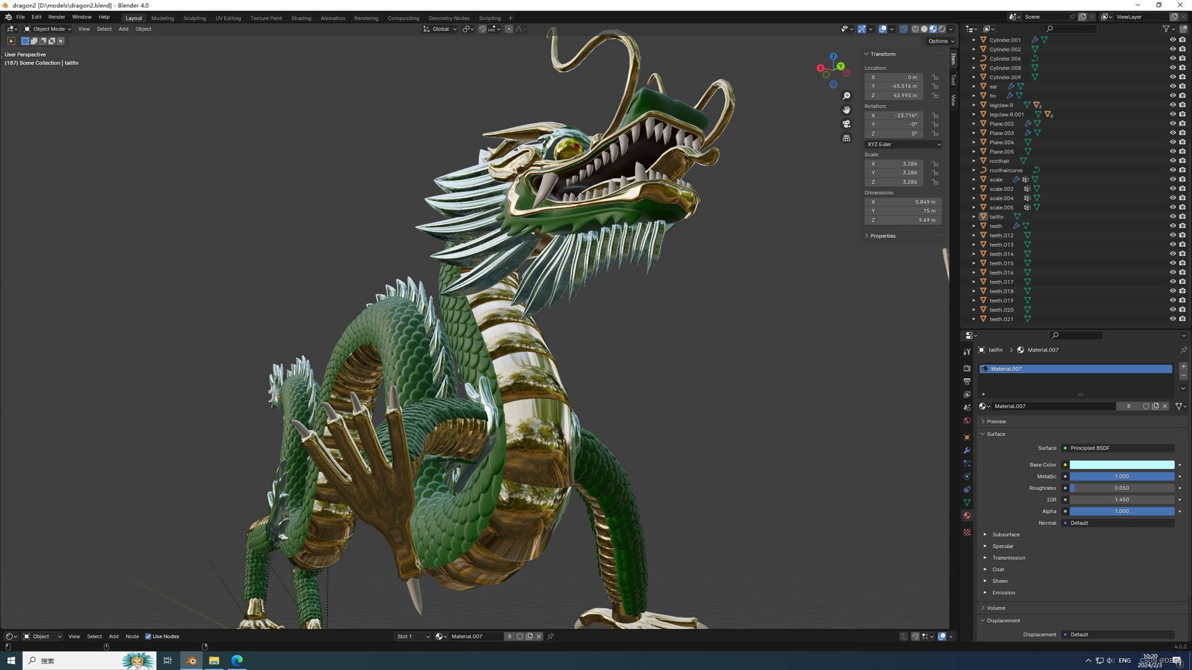This screenshot has width=1192, height=670.
Task: Open the outliner filter funnel
Action: point(1167,29)
